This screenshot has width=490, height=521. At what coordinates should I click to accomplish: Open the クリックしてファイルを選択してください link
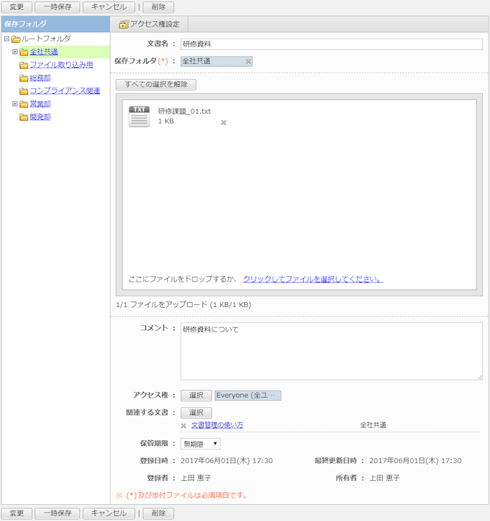point(312,279)
